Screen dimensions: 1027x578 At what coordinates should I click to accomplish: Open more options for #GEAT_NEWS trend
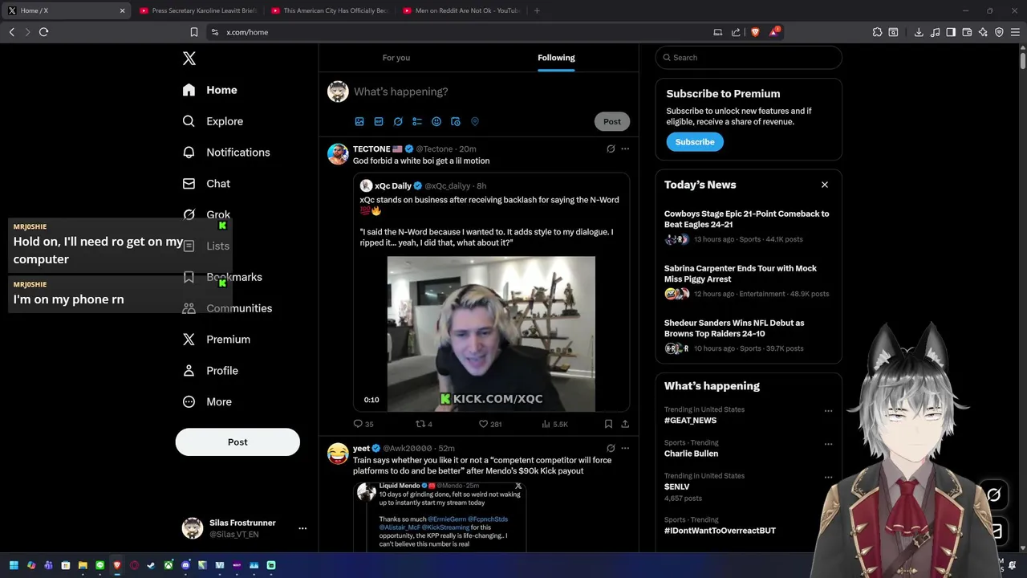click(828, 410)
